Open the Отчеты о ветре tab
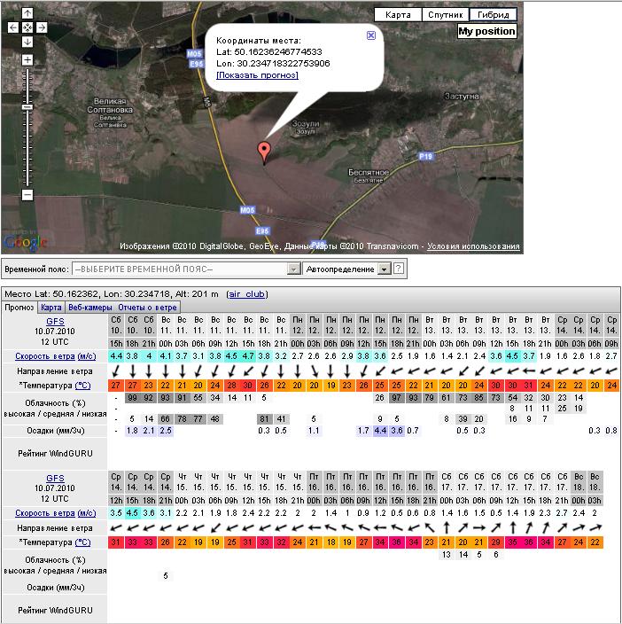This screenshot has width=622, height=624. (147, 308)
